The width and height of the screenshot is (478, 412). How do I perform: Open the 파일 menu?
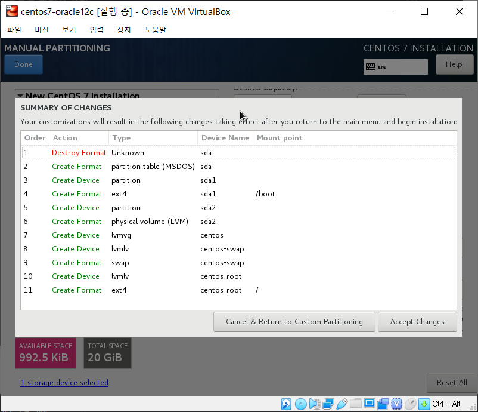point(14,30)
